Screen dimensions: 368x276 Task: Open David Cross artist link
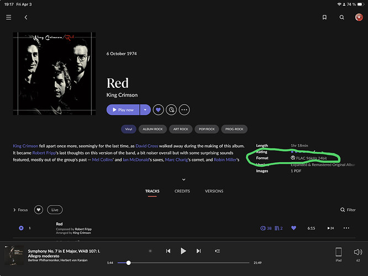click(x=146, y=146)
